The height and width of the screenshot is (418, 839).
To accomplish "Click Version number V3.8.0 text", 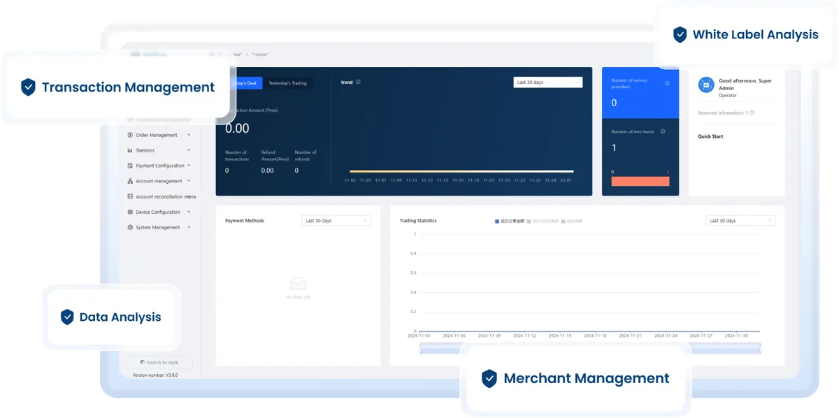I will pyautogui.click(x=155, y=375).
